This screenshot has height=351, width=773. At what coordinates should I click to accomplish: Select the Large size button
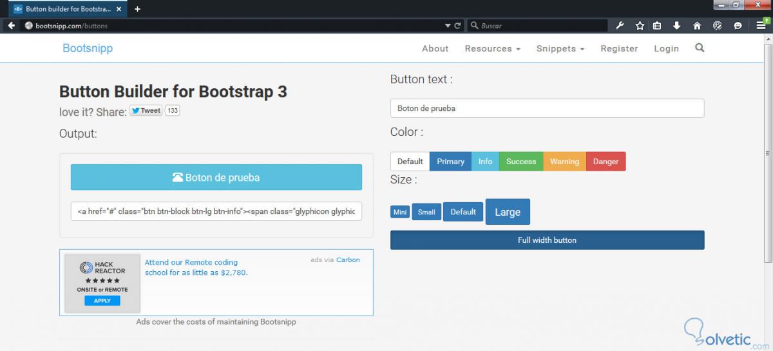(x=508, y=212)
